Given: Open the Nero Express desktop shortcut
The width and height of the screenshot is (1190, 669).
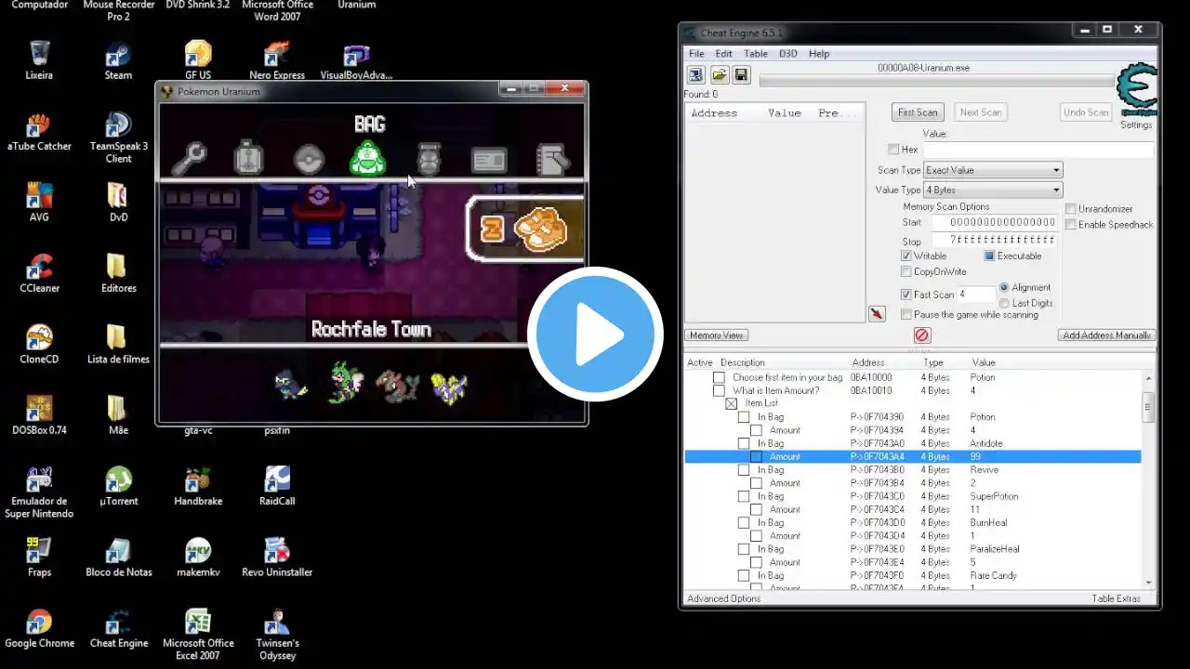Looking at the screenshot, I should (277, 59).
